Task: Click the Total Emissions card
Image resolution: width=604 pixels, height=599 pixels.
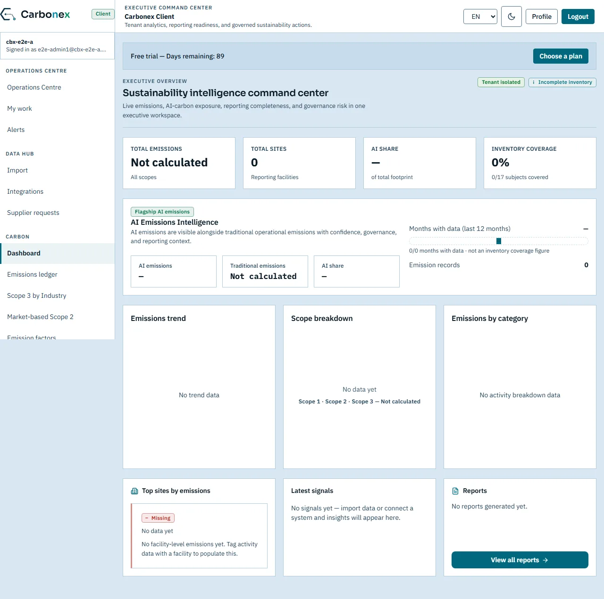Action: (x=179, y=163)
